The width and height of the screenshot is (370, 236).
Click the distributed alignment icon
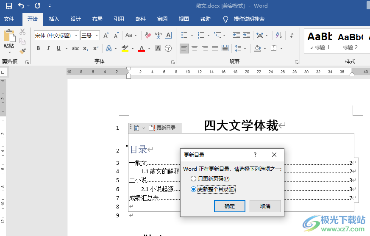coord(225,49)
